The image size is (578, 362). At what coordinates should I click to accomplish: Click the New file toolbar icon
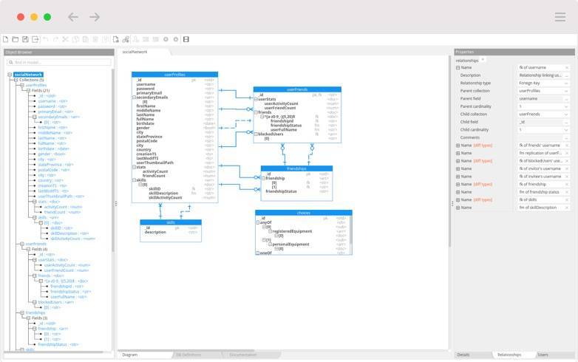click(x=6, y=39)
